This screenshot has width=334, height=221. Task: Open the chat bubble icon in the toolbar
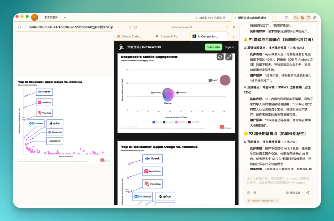coord(308,18)
